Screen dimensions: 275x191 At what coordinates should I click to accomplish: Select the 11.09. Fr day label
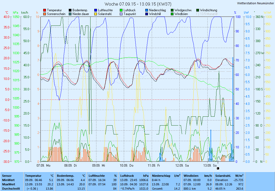[x=154, y=166]
